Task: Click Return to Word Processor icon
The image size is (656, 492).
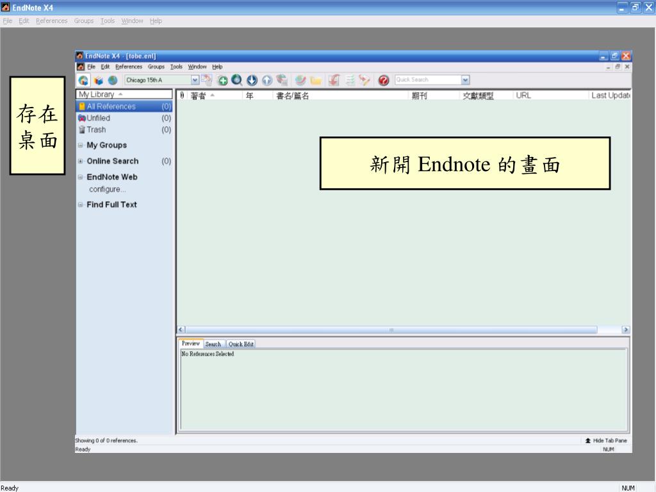Action: click(x=365, y=80)
